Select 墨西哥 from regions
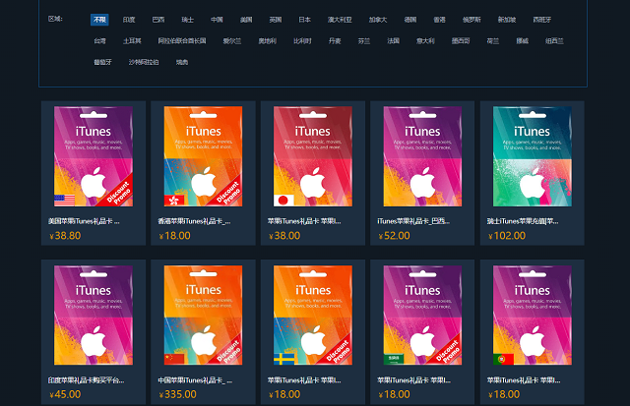The width and height of the screenshot is (630, 406). coord(461,41)
